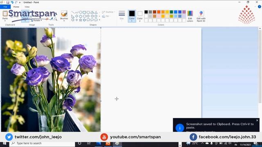Undo the last action
The height and width of the screenshot is (147, 262).
click(x=12, y=2)
